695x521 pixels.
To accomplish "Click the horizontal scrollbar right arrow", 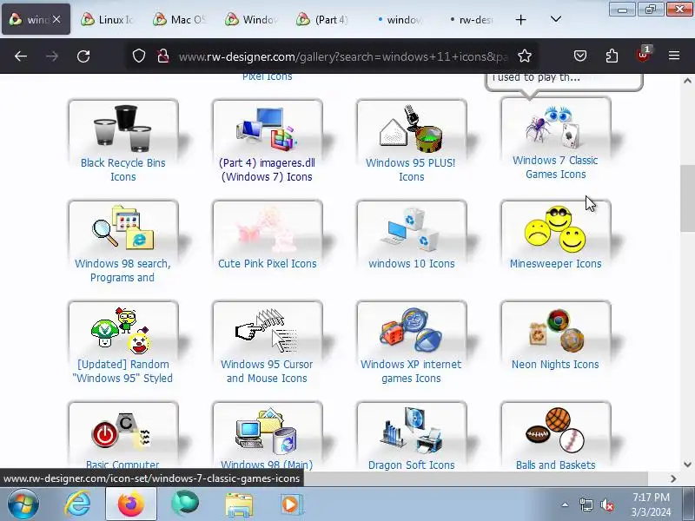I will [673, 478].
